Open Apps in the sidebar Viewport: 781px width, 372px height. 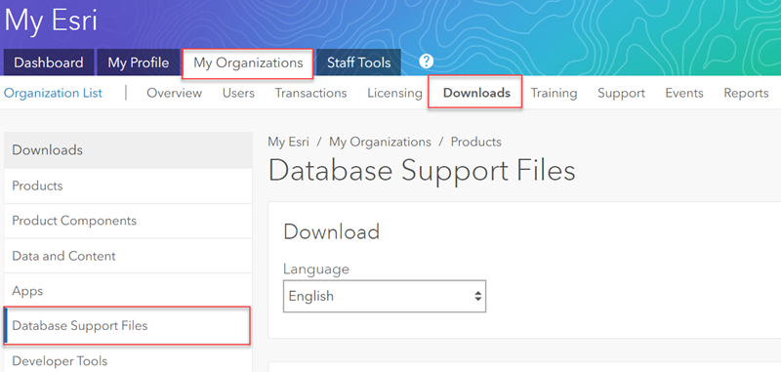[128, 291]
